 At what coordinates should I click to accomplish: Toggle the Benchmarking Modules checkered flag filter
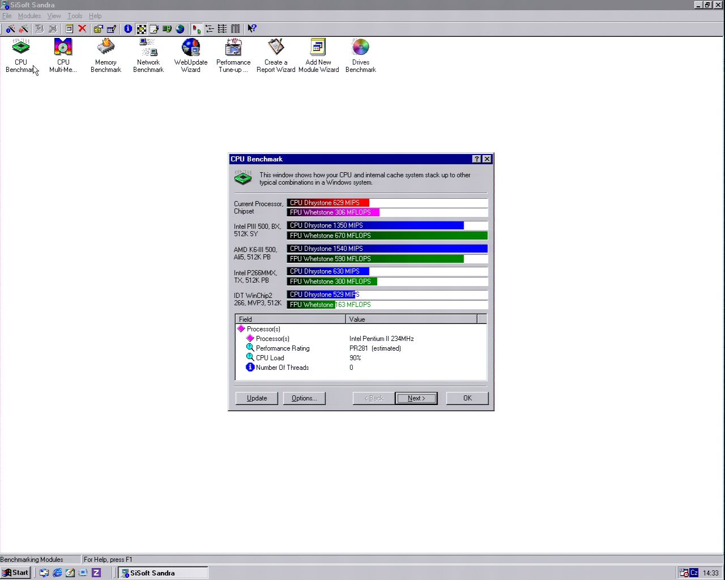click(x=141, y=28)
